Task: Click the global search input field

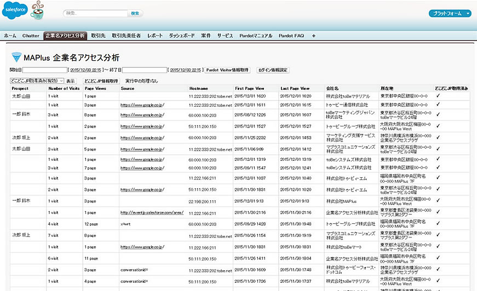Action: click(x=96, y=13)
